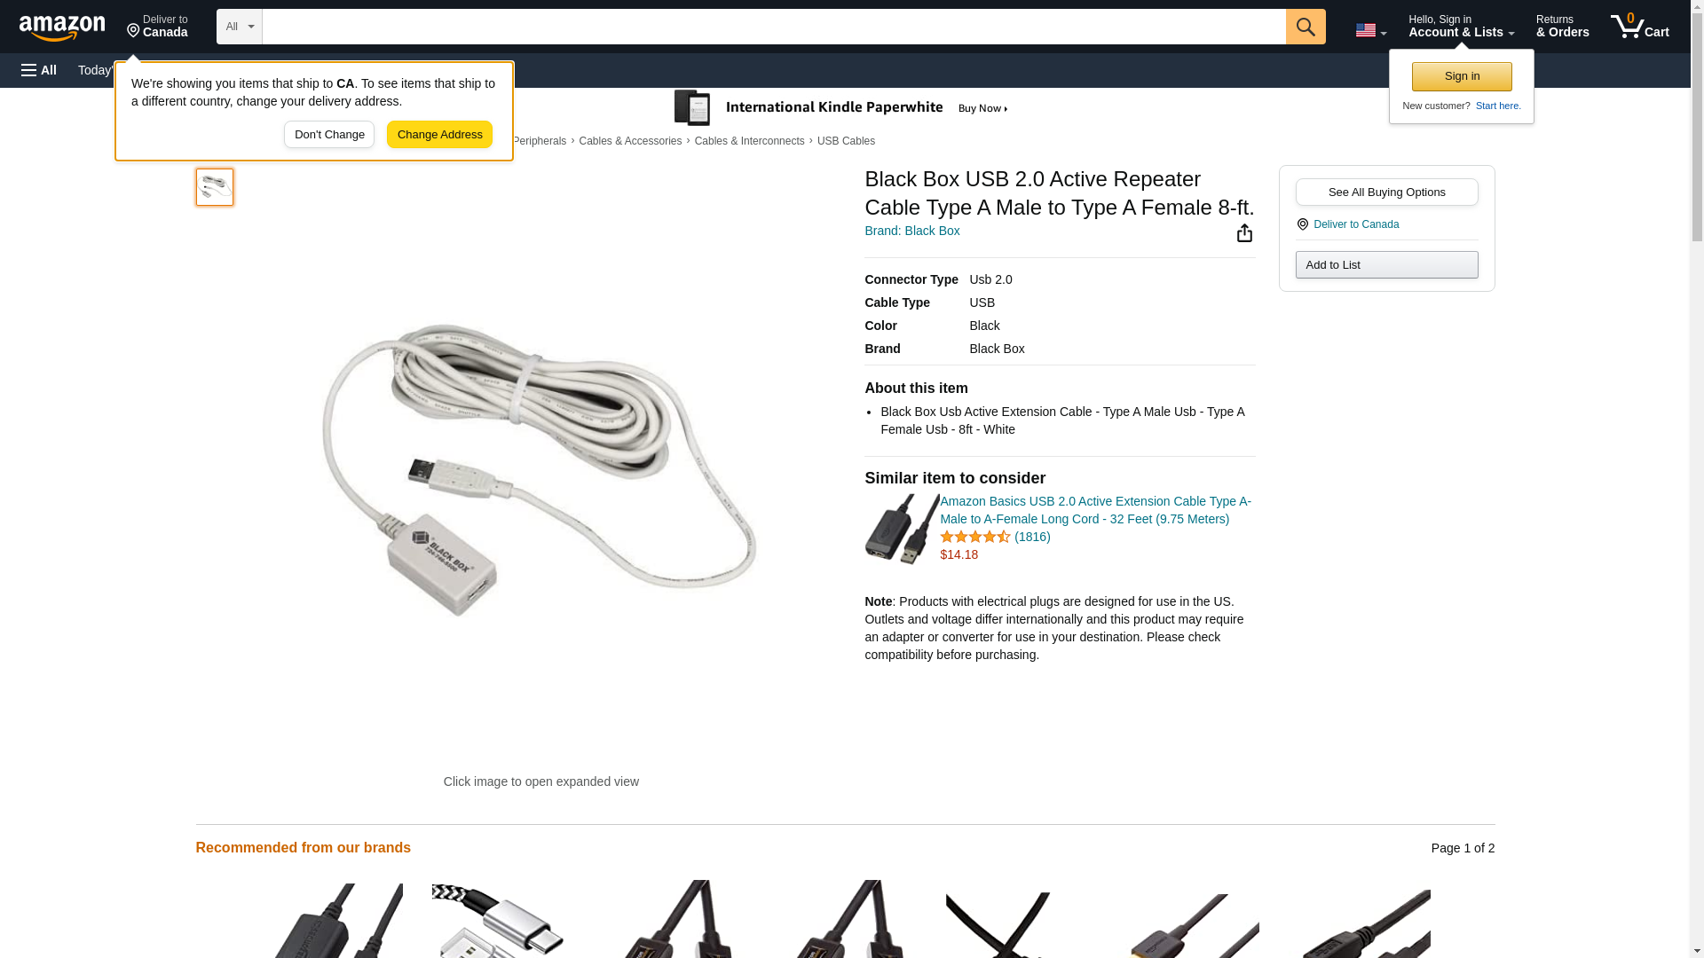Click the Amazon logo

pos(62,27)
